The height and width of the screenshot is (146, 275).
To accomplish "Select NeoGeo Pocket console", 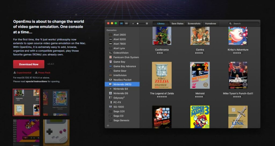I will [x=122, y=80].
